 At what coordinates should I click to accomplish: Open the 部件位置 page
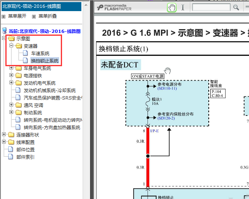(x=25, y=150)
